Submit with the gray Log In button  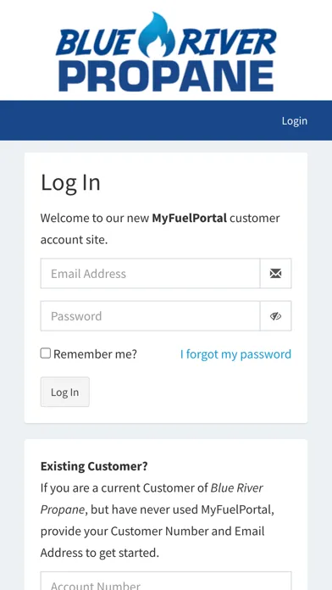coord(65,392)
